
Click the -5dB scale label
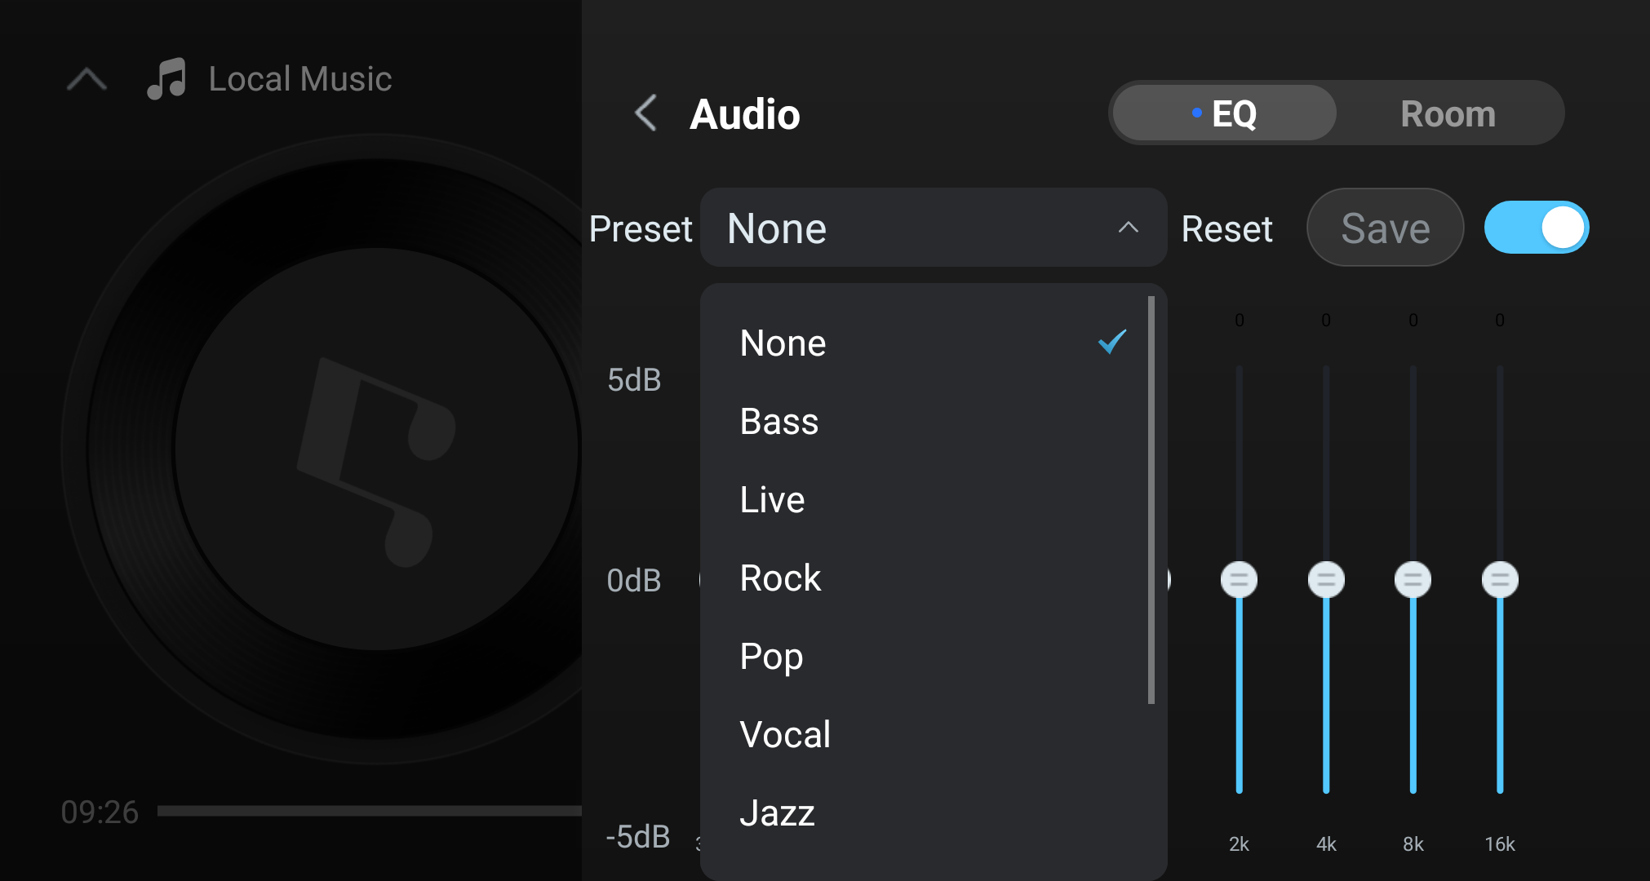(638, 837)
